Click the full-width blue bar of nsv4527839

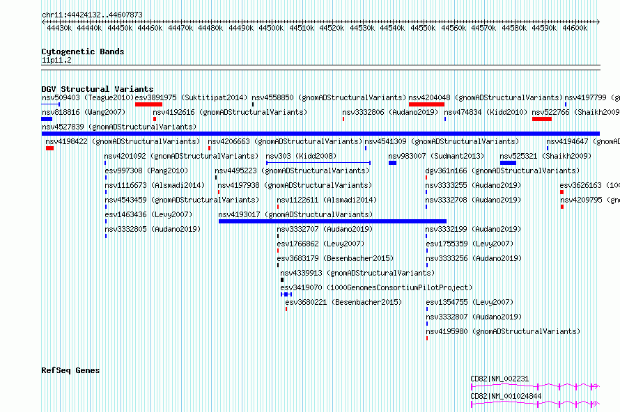pyautogui.click(x=320, y=134)
